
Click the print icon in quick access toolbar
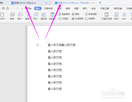coord(3,8)
